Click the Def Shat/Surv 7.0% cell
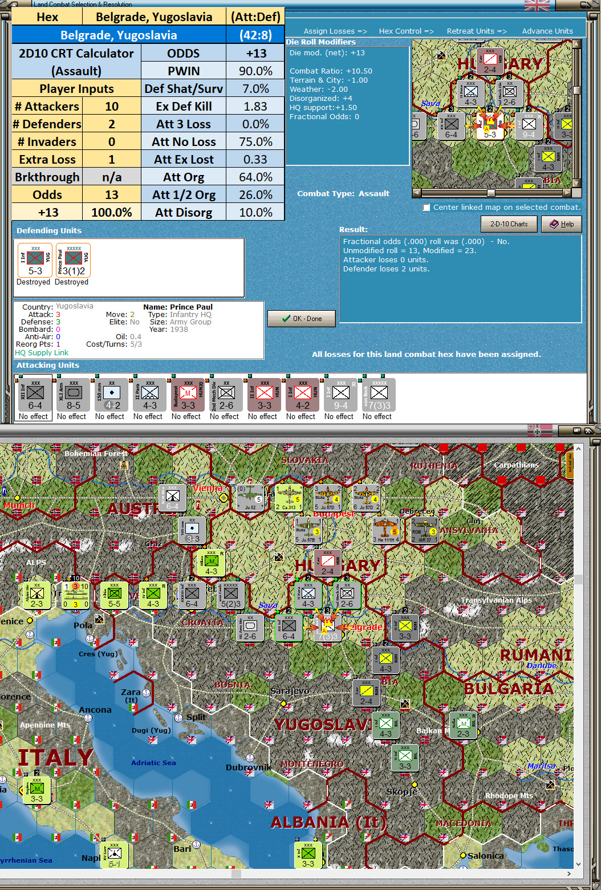 click(x=255, y=88)
